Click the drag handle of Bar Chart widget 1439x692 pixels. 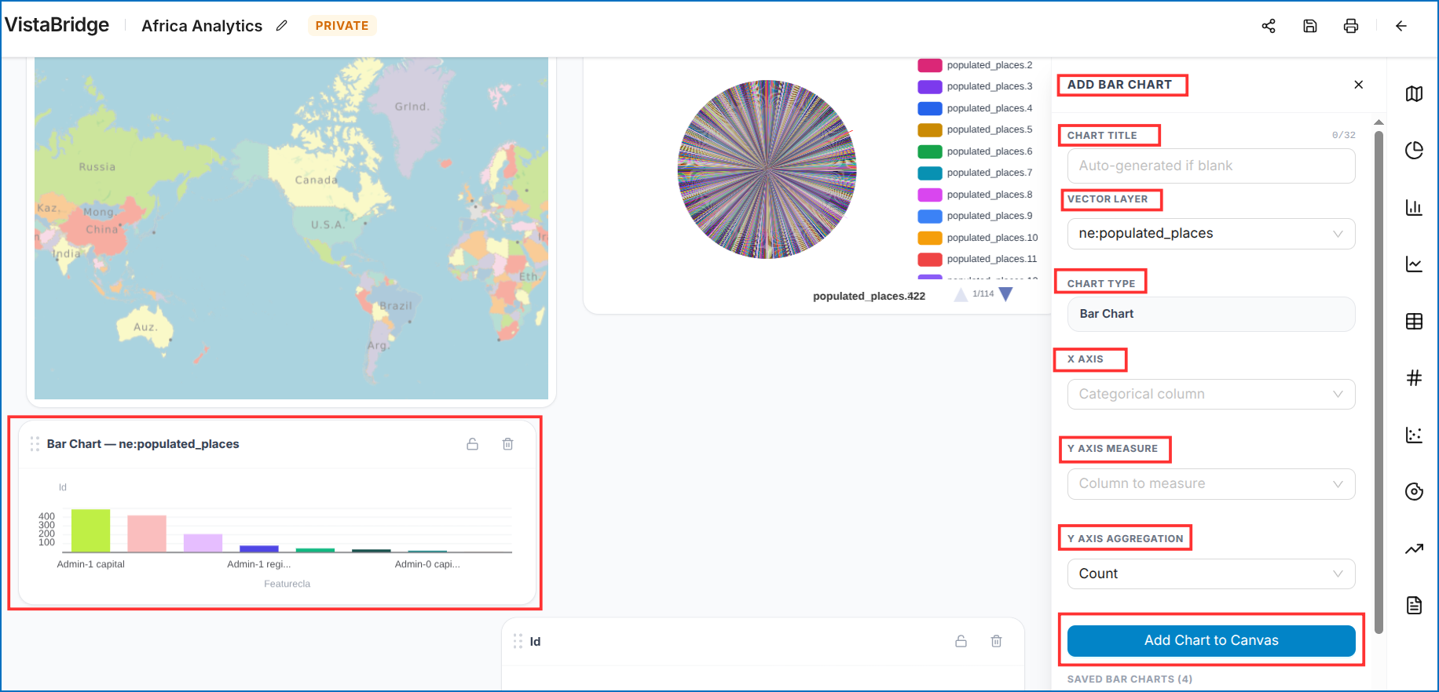coord(35,444)
